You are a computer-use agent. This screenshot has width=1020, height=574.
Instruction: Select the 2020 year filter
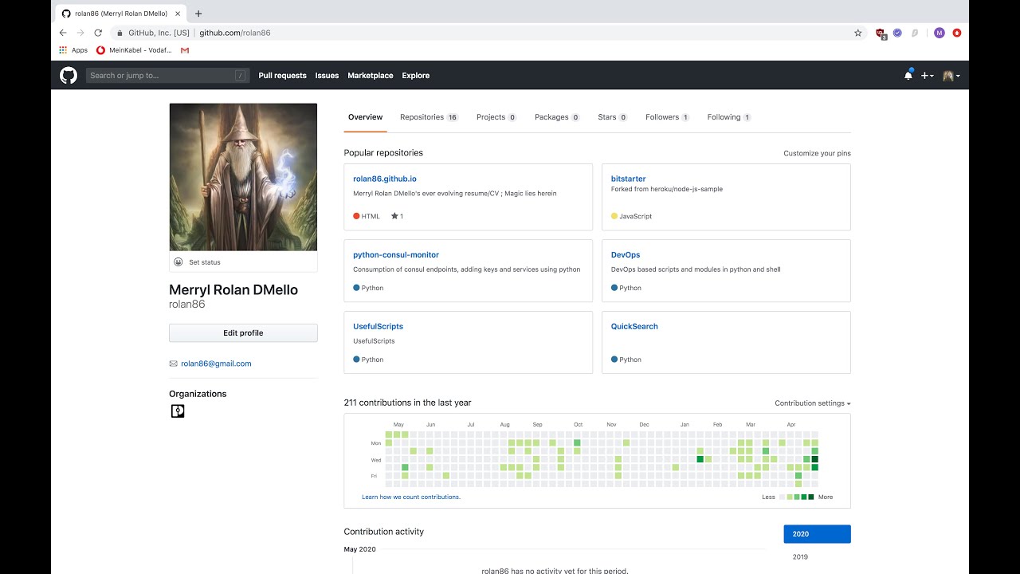(x=817, y=534)
